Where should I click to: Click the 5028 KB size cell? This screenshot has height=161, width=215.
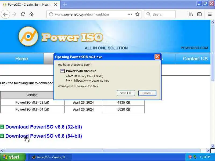coord(124,109)
